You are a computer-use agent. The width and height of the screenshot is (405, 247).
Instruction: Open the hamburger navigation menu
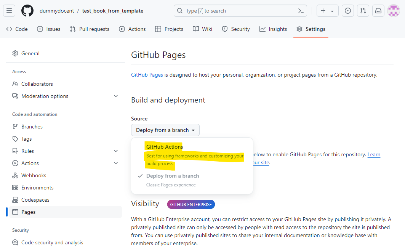[9, 11]
